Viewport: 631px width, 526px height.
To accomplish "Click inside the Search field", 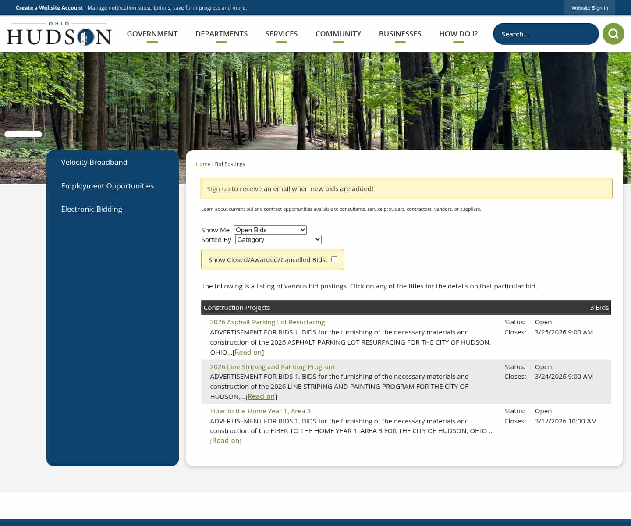I will click(x=546, y=34).
